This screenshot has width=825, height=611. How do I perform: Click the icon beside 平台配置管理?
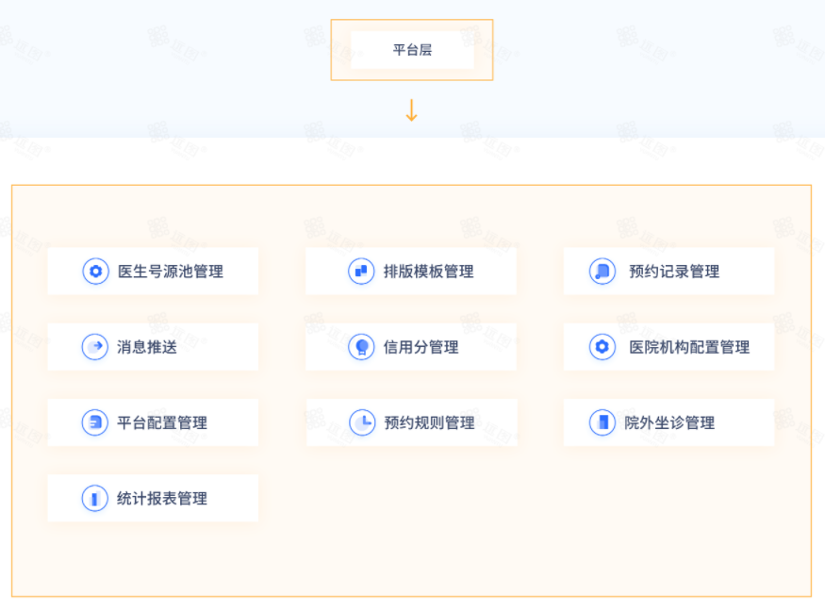95,422
